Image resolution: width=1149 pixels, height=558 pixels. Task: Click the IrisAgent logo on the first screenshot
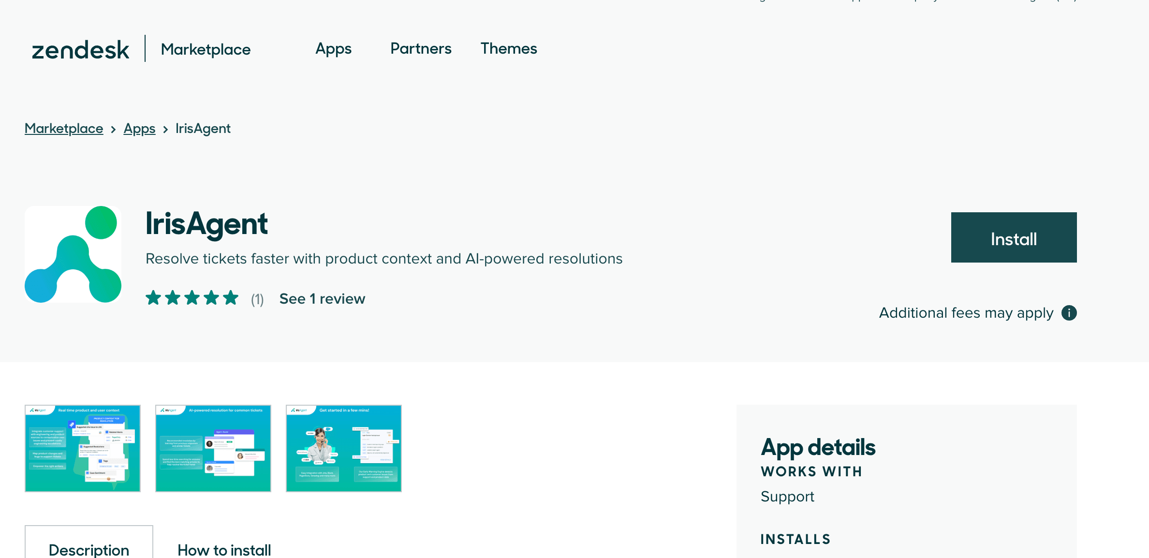pos(38,410)
